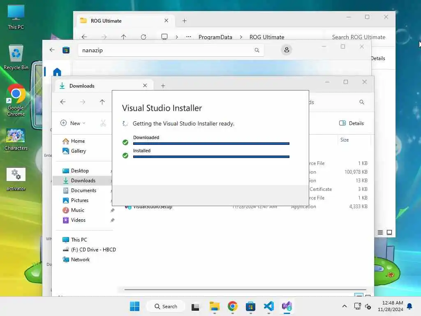This screenshot has width=421, height=316.
Task: Open the Windows Start menu
Action: [134, 306]
